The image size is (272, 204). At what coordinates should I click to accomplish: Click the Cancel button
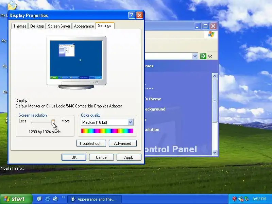[x=101, y=157]
